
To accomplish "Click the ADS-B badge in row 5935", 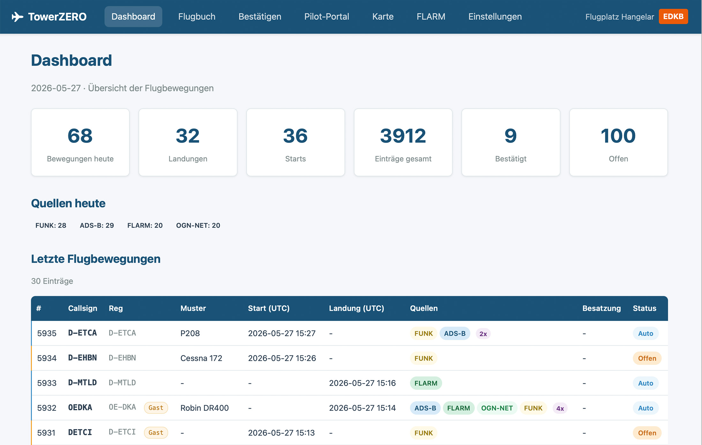I will [455, 333].
